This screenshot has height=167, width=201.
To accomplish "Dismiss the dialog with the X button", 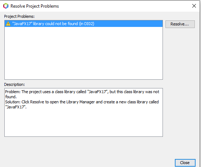I will click(194, 6).
